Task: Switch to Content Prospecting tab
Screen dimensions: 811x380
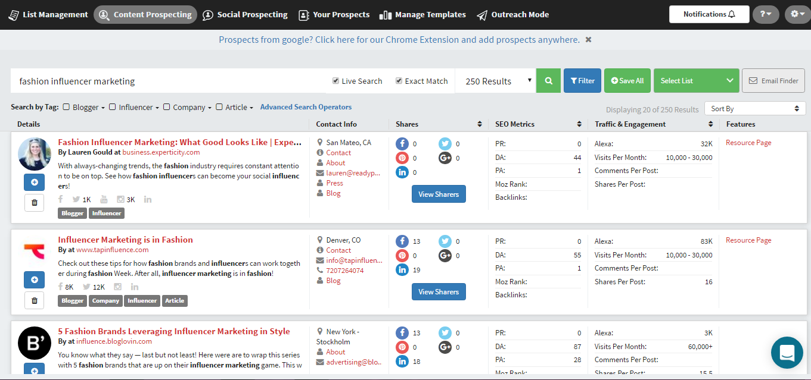Action: pos(146,15)
